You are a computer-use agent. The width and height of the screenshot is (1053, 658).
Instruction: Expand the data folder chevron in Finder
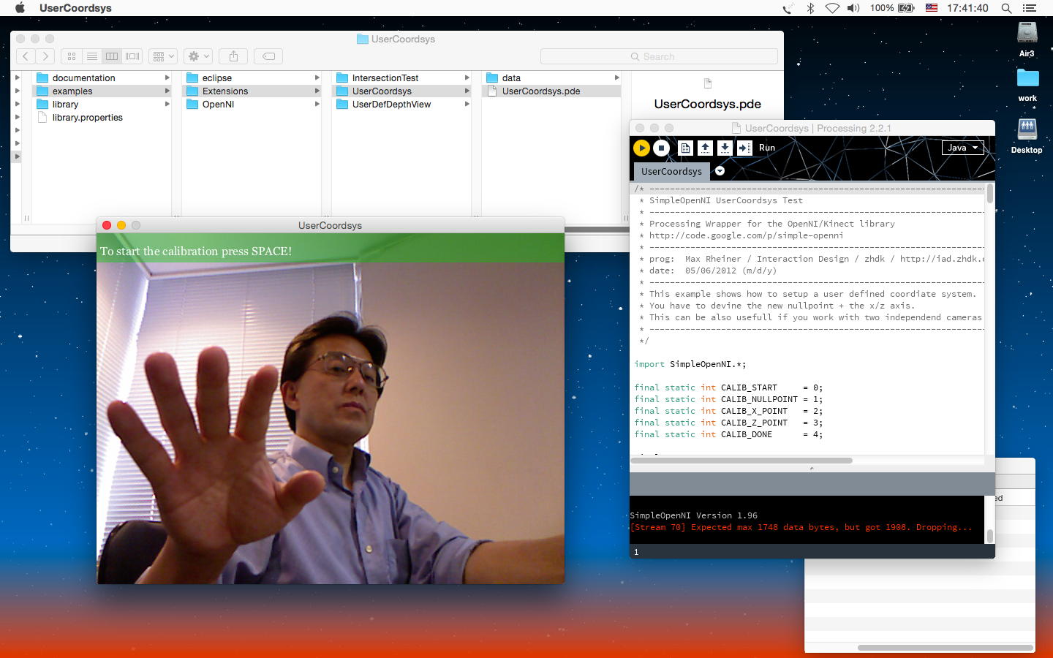[616, 78]
